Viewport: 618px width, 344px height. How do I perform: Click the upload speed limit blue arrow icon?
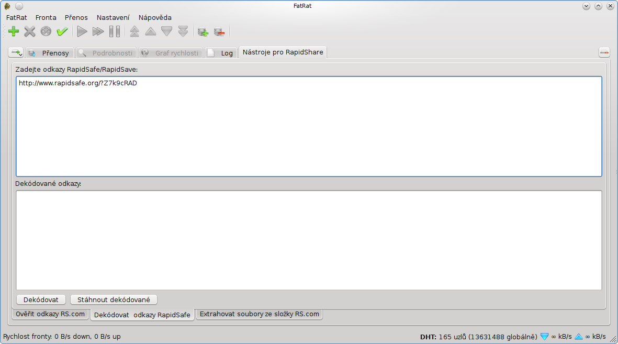click(579, 337)
